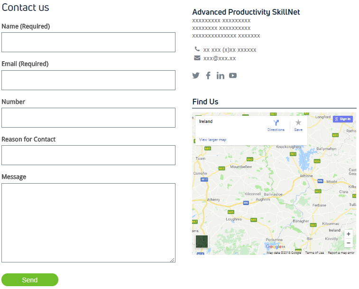Open the map Terms of Use link

[x=314, y=253]
